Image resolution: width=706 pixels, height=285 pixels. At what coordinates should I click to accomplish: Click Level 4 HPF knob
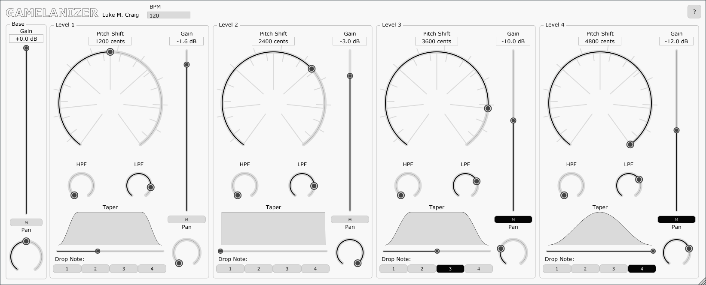pos(571,185)
